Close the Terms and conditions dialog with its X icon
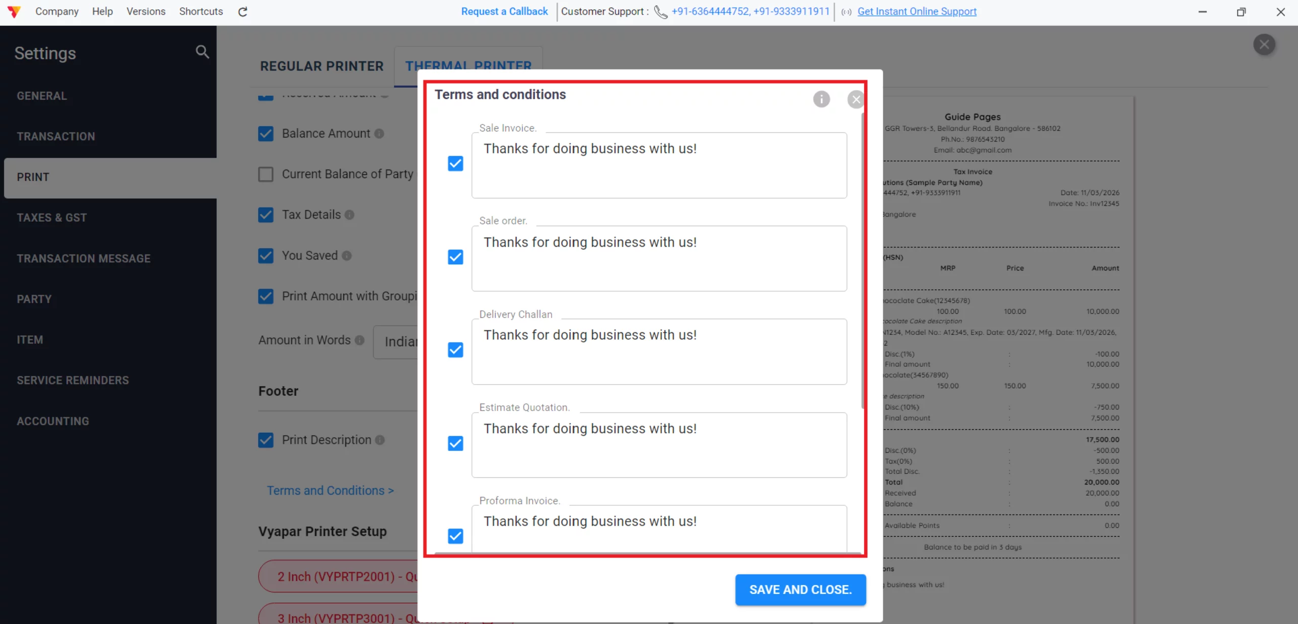Screen dimensions: 1298x624 pos(855,99)
